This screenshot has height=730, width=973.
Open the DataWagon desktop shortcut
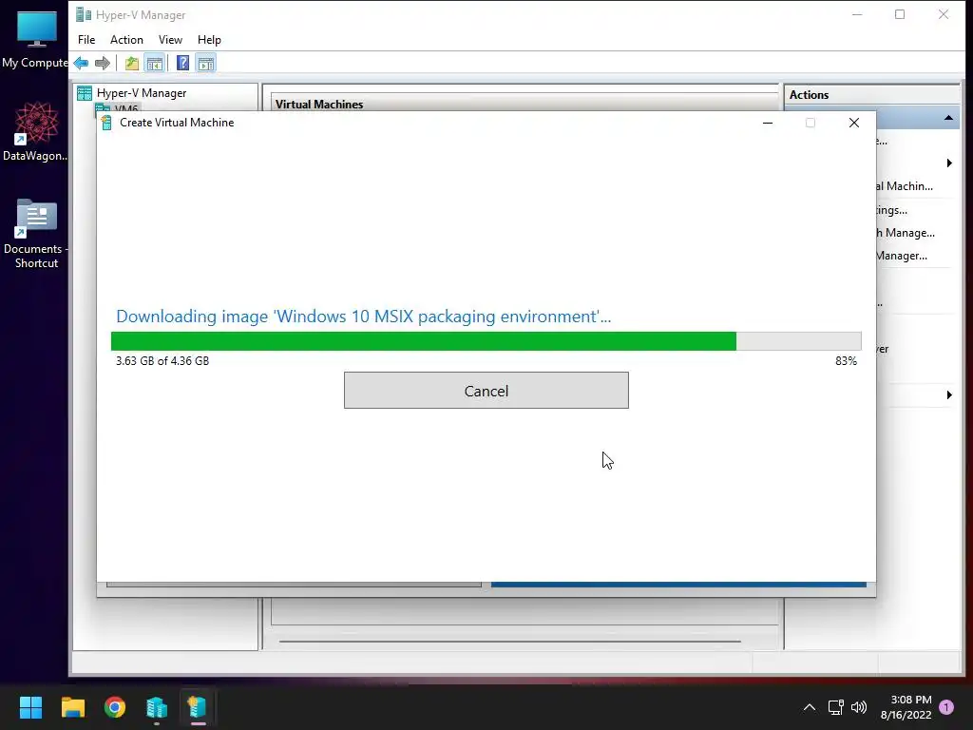(x=36, y=132)
